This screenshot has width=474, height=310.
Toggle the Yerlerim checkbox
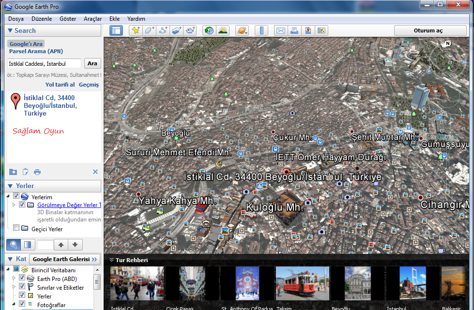16,196
